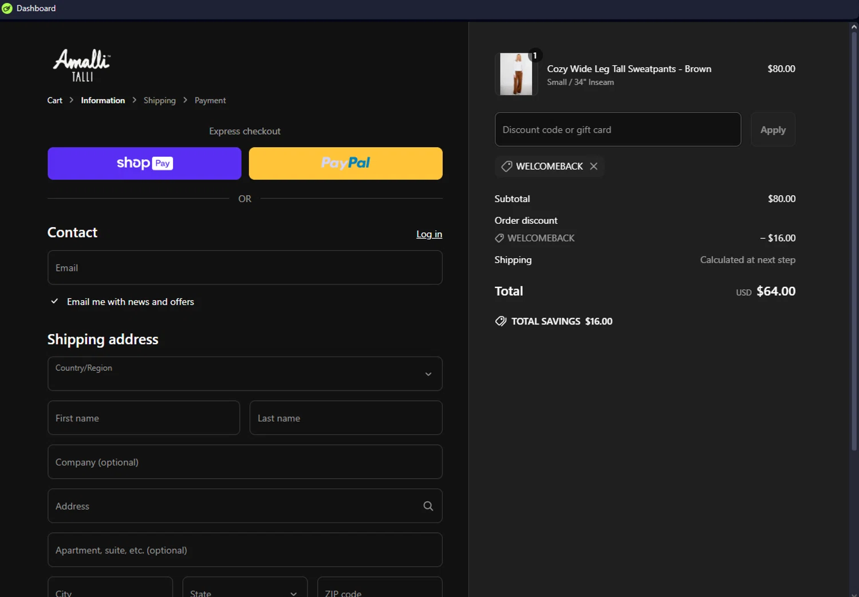Pay with Shop Pay express button
859x597 pixels.
(144, 163)
